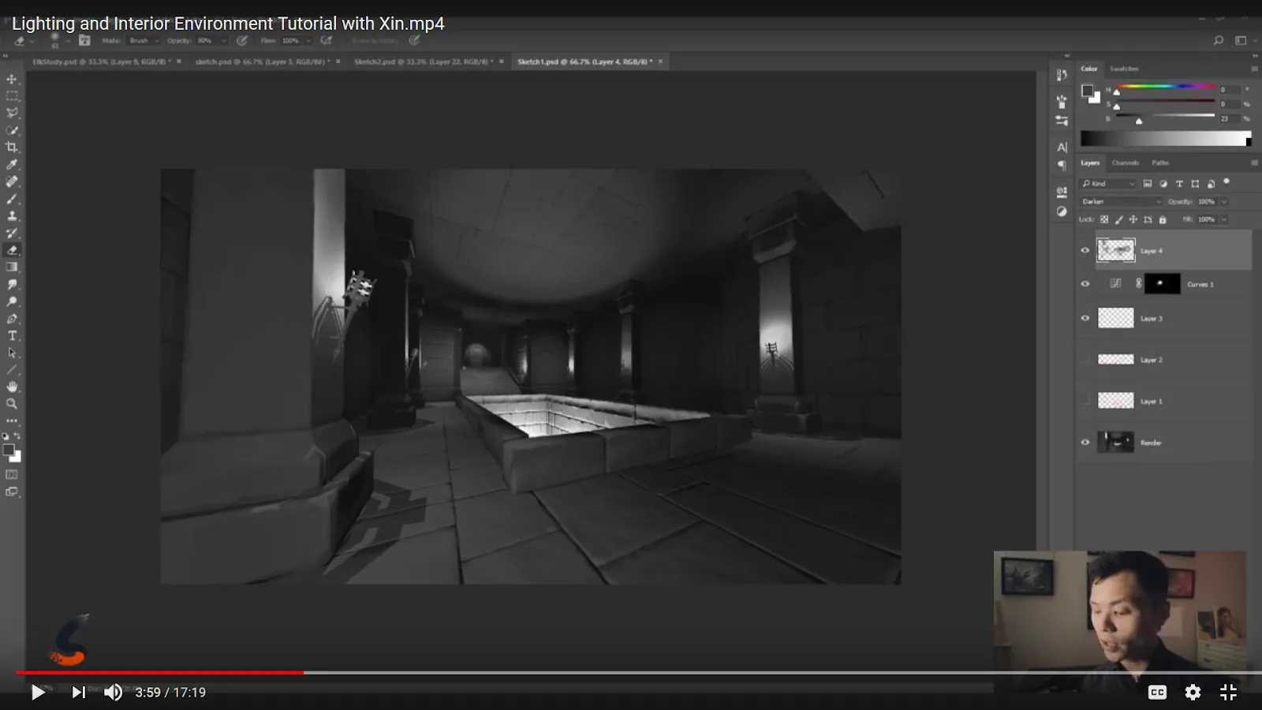Image resolution: width=1262 pixels, height=710 pixels.
Task: Open the Edit Toolbar ellipsis
Action: point(12,420)
